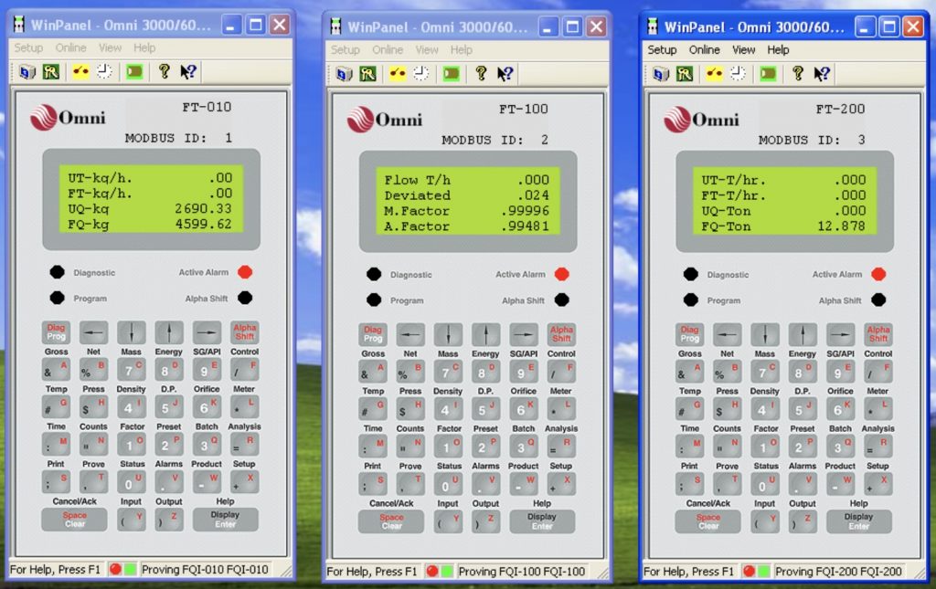Click the SG/API '9 E' key on FT-200 panel

tap(841, 372)
